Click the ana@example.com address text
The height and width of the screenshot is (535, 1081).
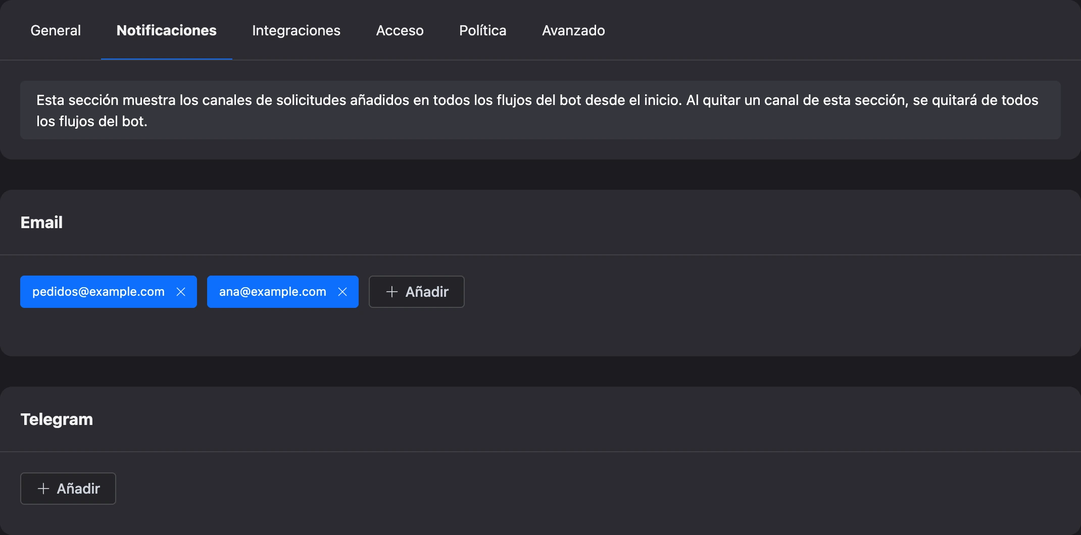[273, 292]
